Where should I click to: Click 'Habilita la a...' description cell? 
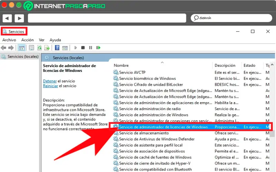(x=226, y=103)
